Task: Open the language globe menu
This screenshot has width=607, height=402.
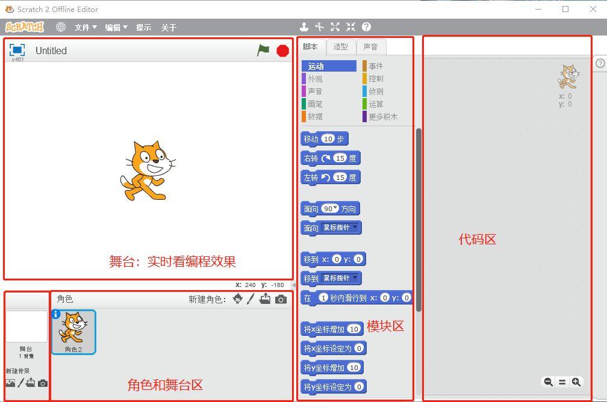Action: coord(61,26)
